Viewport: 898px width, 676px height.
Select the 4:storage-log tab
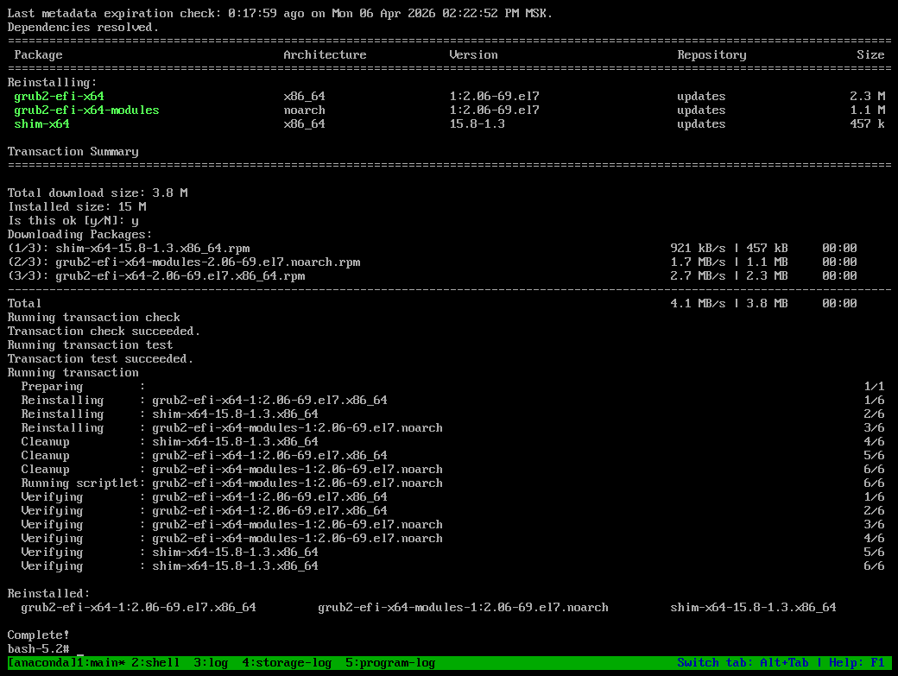[287, 663]
